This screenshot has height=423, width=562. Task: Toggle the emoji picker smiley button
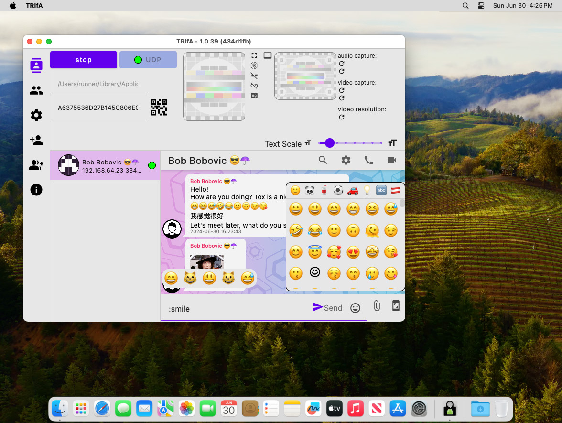tap(355, 308)
